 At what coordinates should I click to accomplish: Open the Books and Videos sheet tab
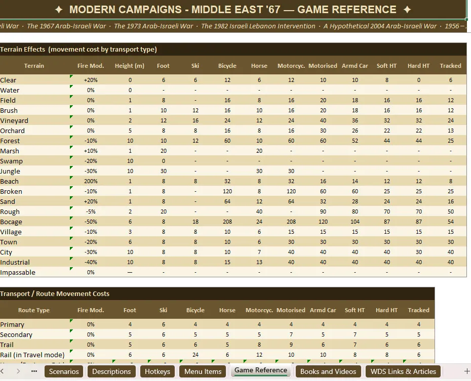328,371
